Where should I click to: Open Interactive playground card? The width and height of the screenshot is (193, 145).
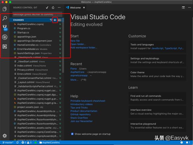point(157,126)
